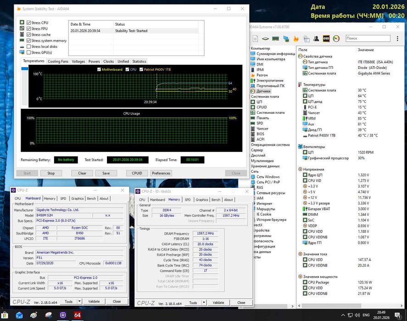407x321 pixels.
Task: Click Save in System Stability Test
Action: 106,173
